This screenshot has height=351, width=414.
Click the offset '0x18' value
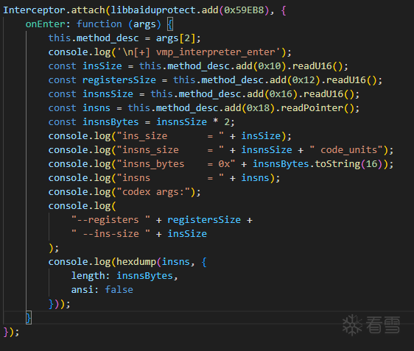pos(258,108)
